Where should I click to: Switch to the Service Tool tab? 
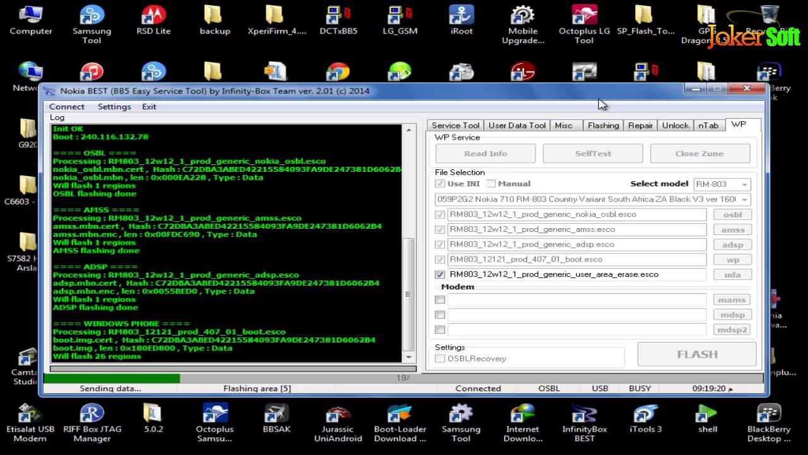point(455,125)
